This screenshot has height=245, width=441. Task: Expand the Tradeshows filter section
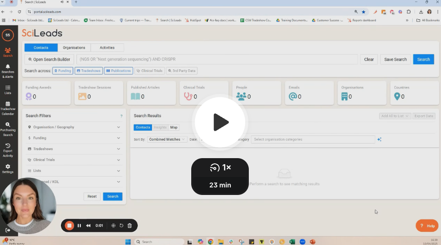pyautogui.click(x=74, y=149)
